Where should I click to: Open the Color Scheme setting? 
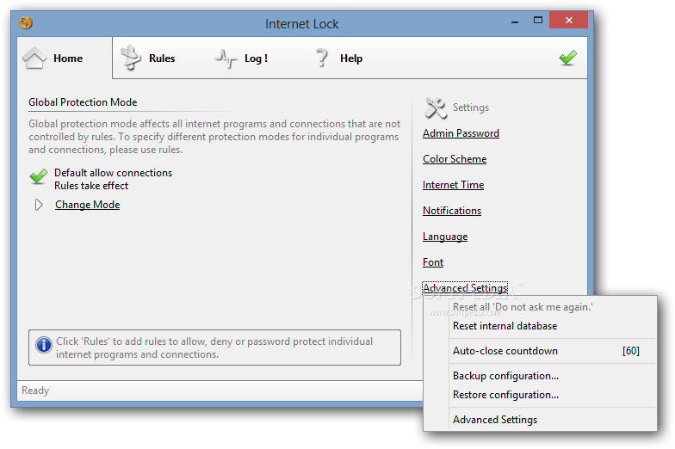455,159
